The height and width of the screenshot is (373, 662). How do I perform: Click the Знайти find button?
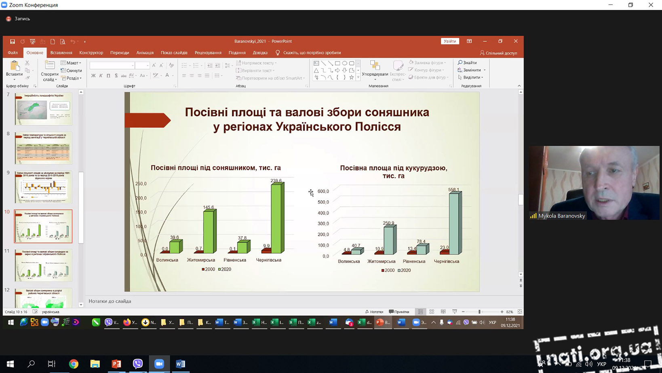pyautogui.click(x=467, y=63)
